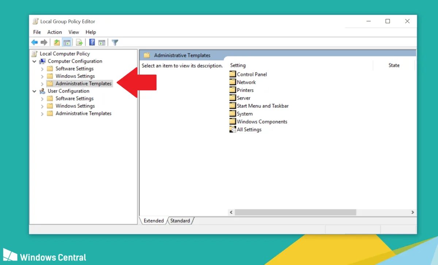Select the Control Panel setting folder
The width and height of the screenshot is (438, 265).
point(252,74)
